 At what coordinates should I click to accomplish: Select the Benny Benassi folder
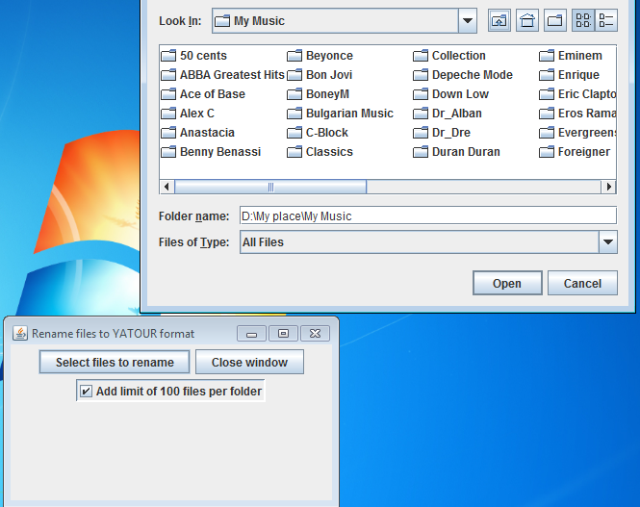[x=219, y=152]
